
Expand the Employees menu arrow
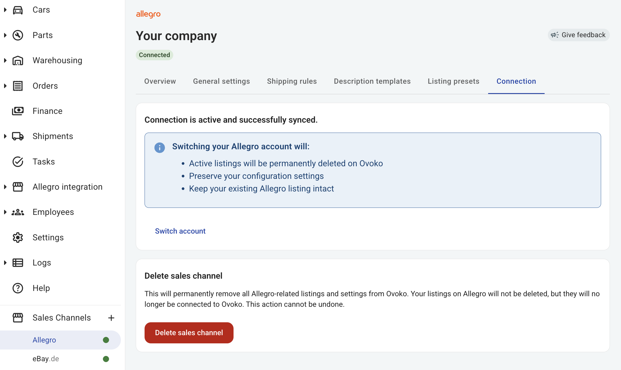pyautogui.click(x=5, y=212)
